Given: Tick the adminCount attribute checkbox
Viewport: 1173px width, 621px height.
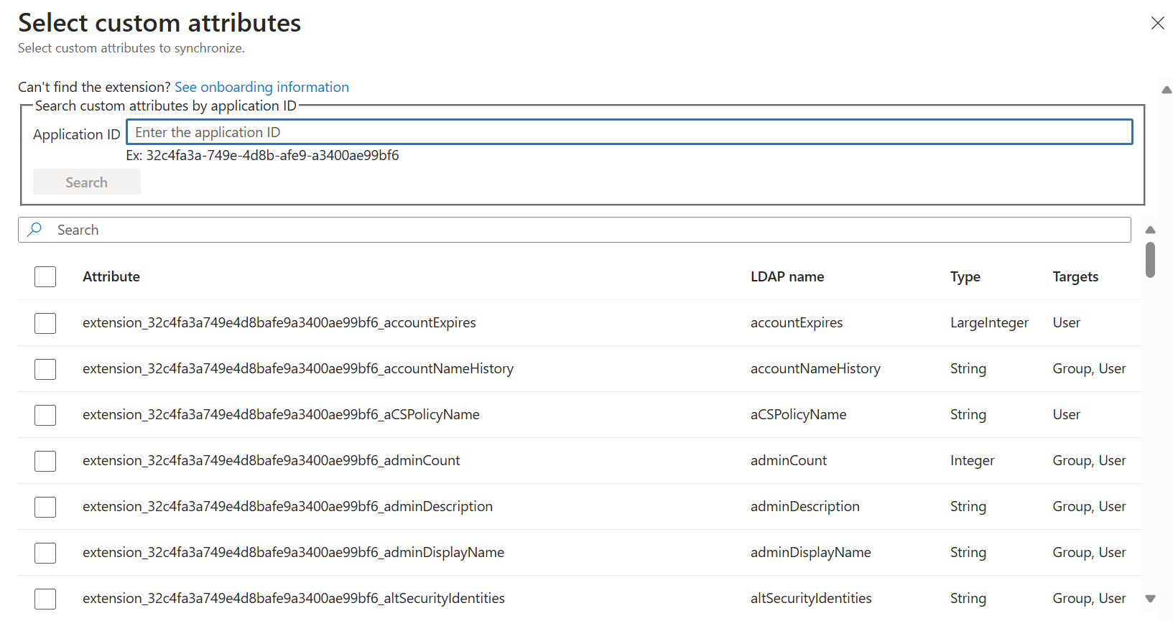Looking at the screenshot, I should [x=45, y=461].
